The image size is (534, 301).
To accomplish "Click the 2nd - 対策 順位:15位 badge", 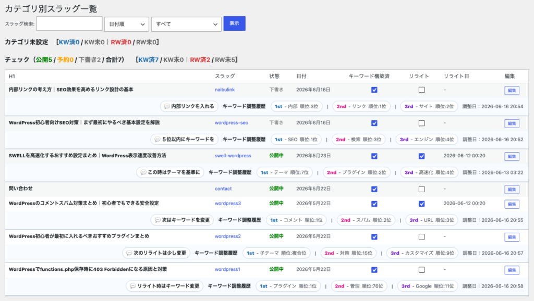I will pos(348,253).
